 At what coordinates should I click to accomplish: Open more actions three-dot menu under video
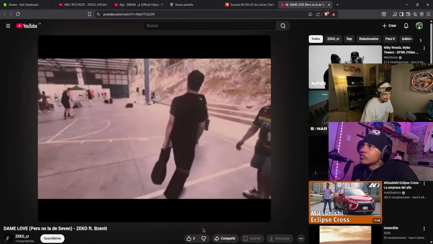(x=301, y=238)
